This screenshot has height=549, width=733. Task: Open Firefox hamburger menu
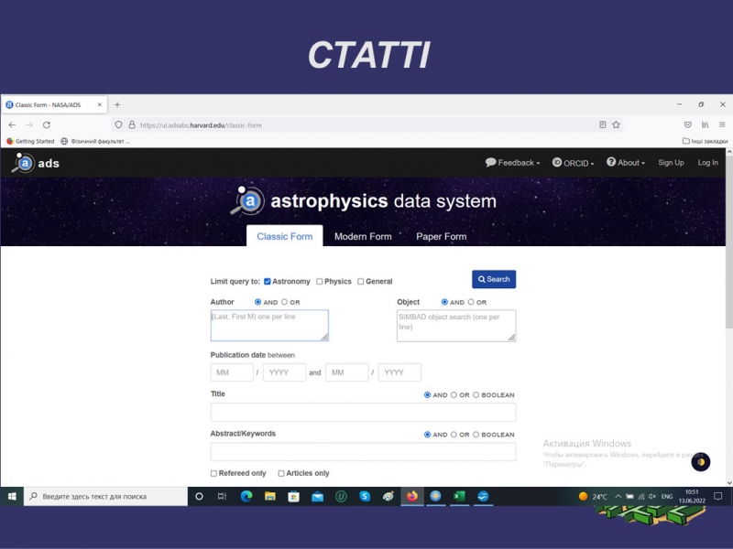[722, 124]
